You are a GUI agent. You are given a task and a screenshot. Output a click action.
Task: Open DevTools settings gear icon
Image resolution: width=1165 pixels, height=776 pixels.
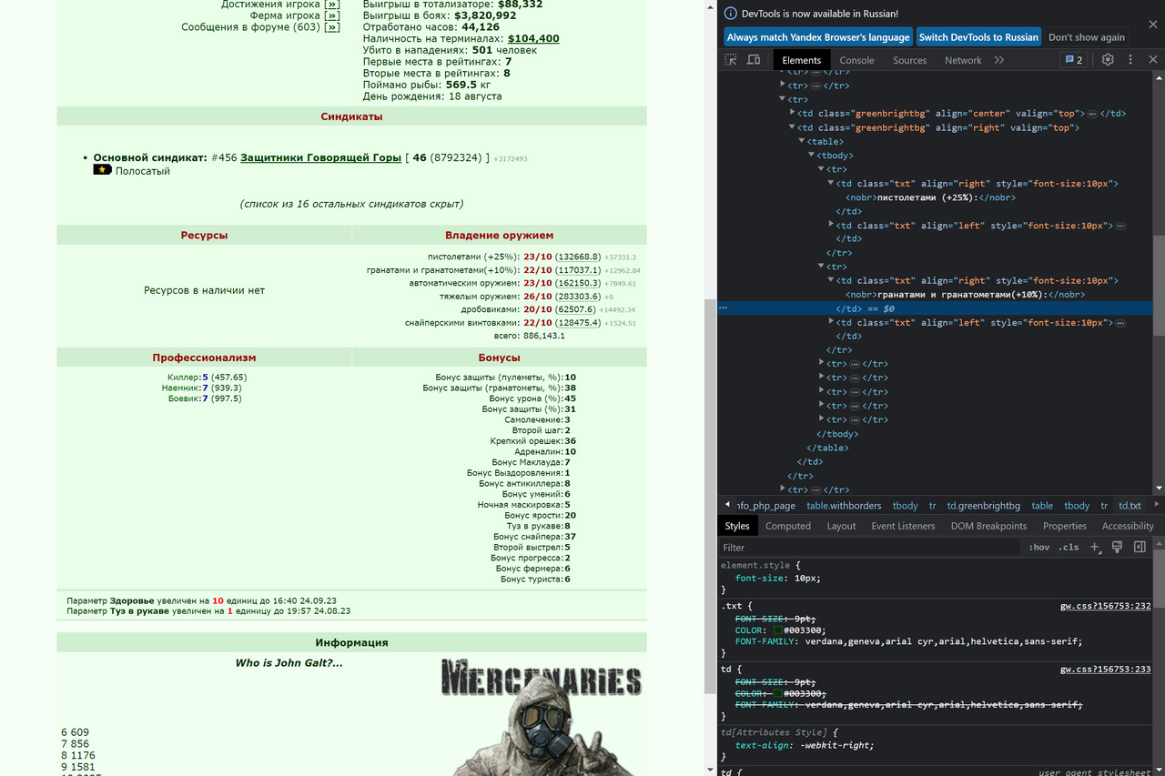click(1108, 60)
